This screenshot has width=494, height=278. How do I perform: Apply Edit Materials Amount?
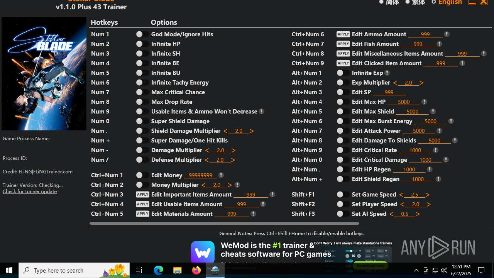click(x=142, y=214)
